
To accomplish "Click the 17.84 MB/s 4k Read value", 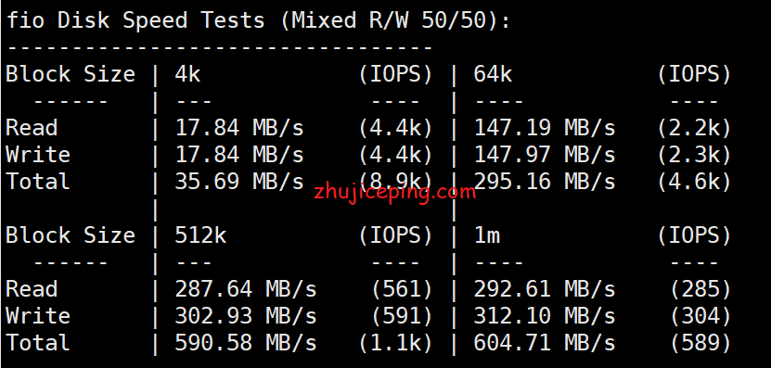I will coord(239,128).
